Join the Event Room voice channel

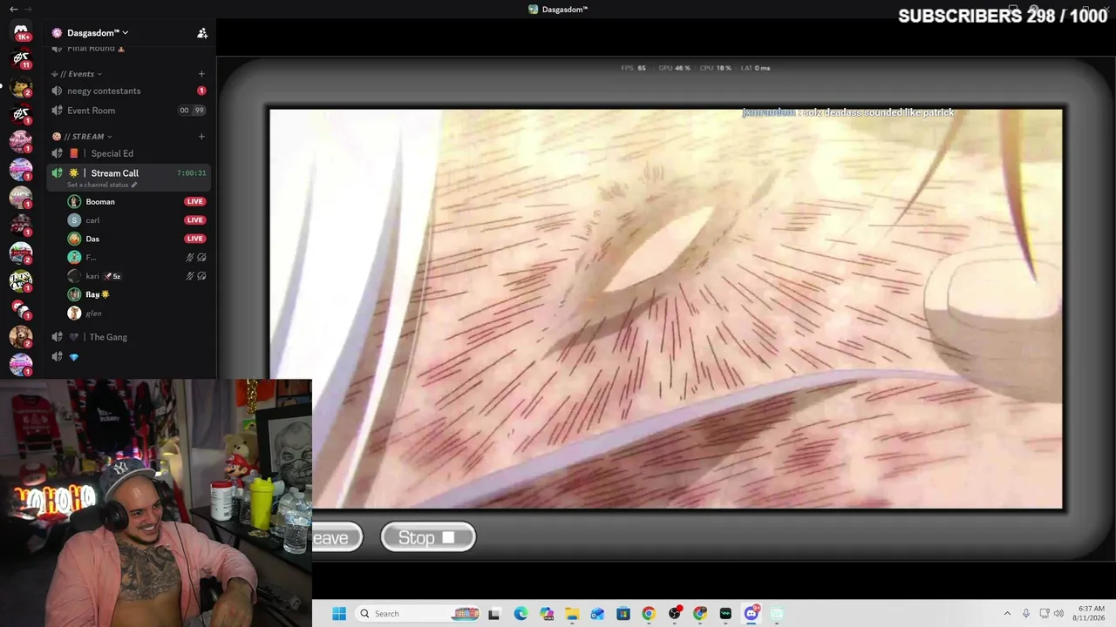pyautogui.click(x=129, y=111)
